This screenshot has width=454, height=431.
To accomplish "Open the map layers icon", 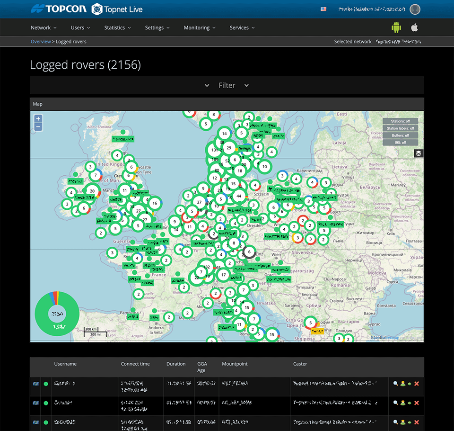I will click(x=419, y=153).
